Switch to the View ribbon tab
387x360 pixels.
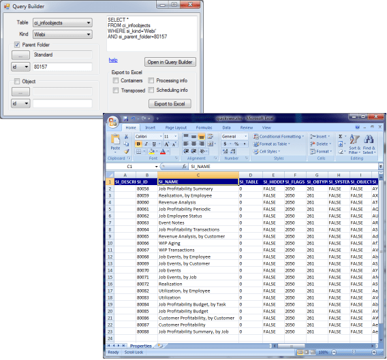tap(266, 127)
